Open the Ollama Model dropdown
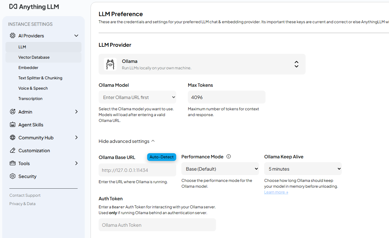The height and width of the screenshot is (238, 389). (x=137, y=97)
